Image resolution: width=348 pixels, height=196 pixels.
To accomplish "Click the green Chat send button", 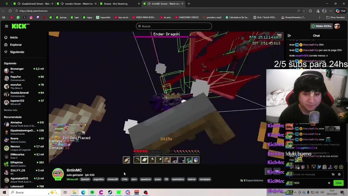I will pyautogui.click(x=338, y=183).
